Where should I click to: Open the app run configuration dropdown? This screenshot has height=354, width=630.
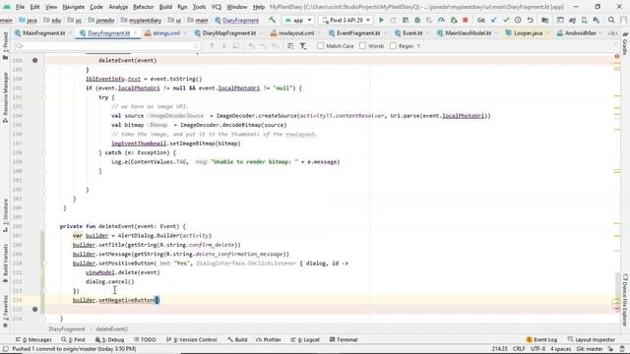pos(297,20)
